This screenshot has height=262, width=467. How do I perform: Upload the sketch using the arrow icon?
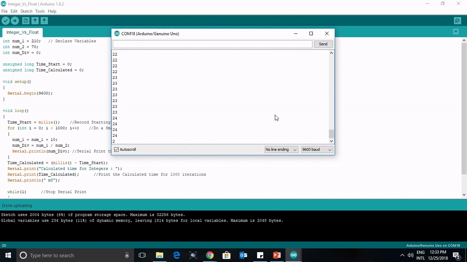click(15, 21)
